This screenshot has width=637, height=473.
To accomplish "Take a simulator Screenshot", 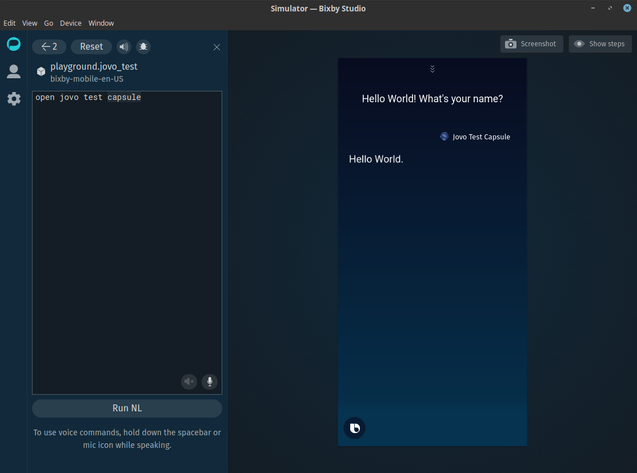I will (532, 44).
